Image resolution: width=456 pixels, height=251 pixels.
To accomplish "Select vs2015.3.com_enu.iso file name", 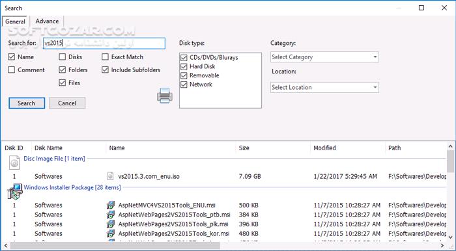I will pyautogui.click(x=149, y=176).
